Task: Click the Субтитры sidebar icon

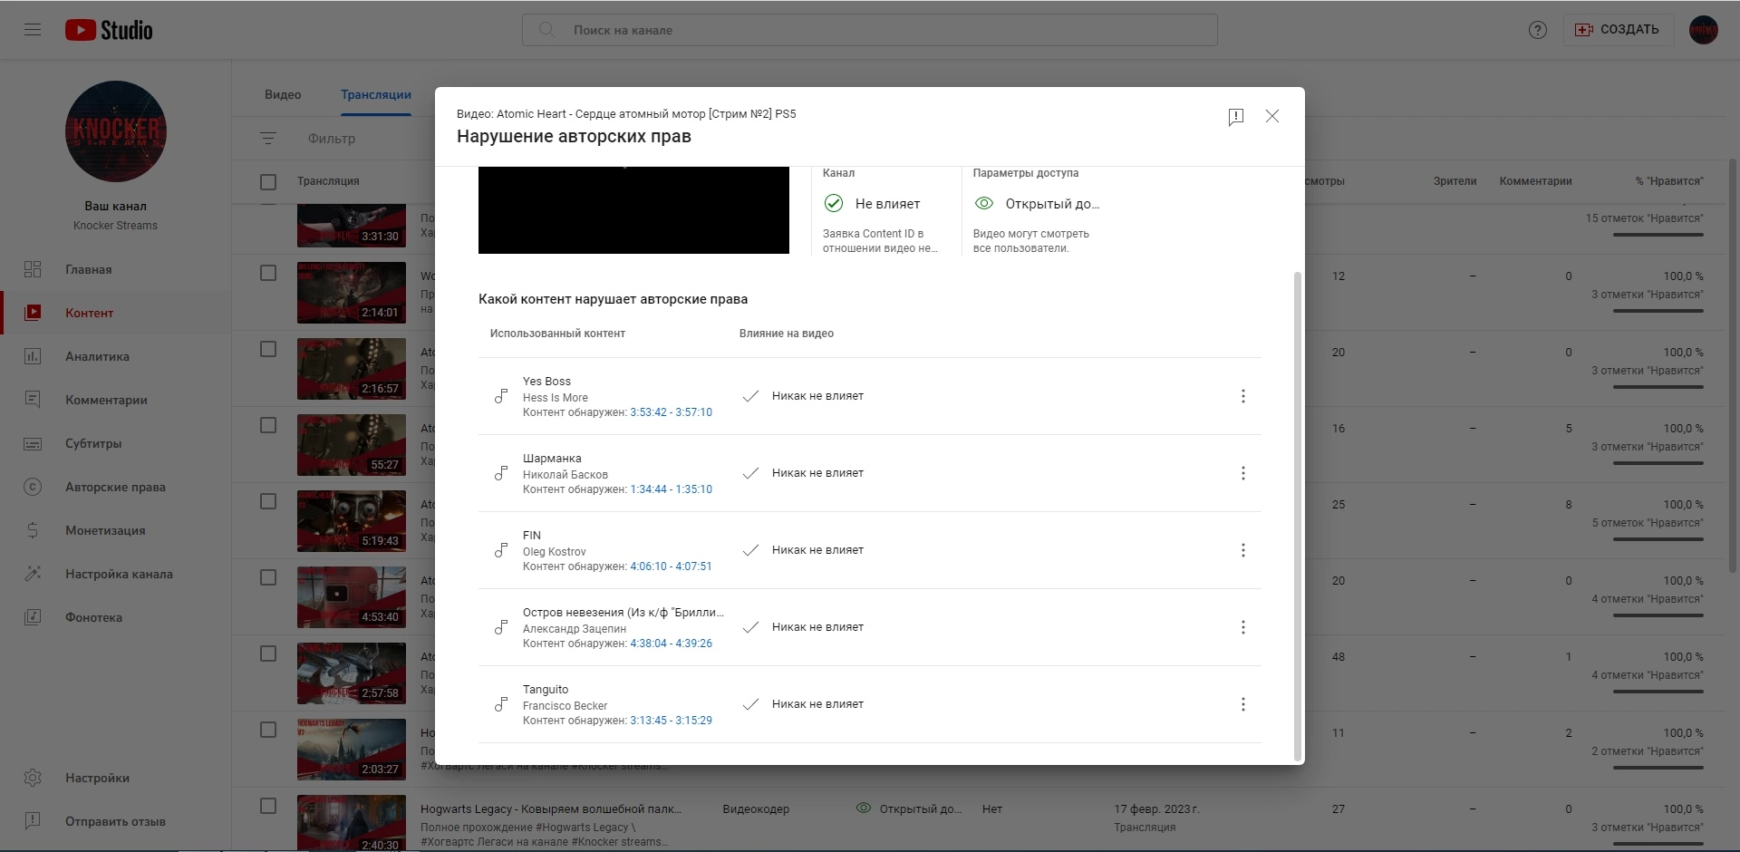Action: coord(33,443)
